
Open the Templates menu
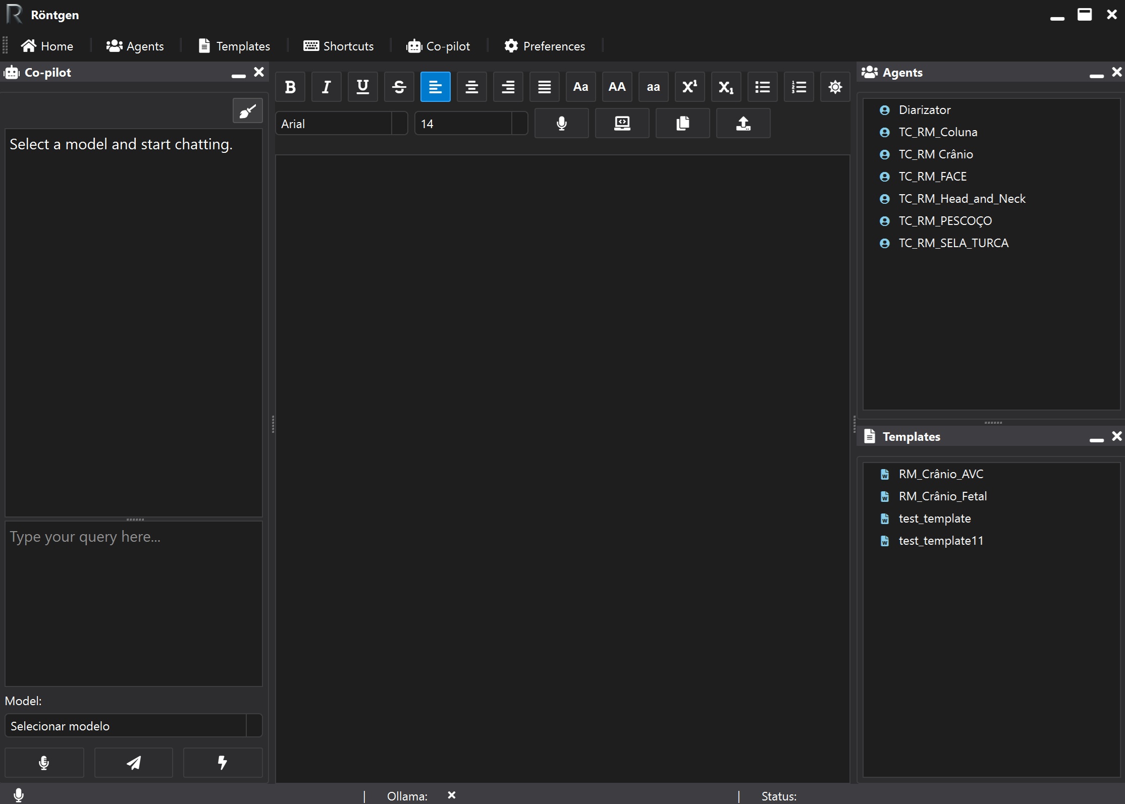235,46
